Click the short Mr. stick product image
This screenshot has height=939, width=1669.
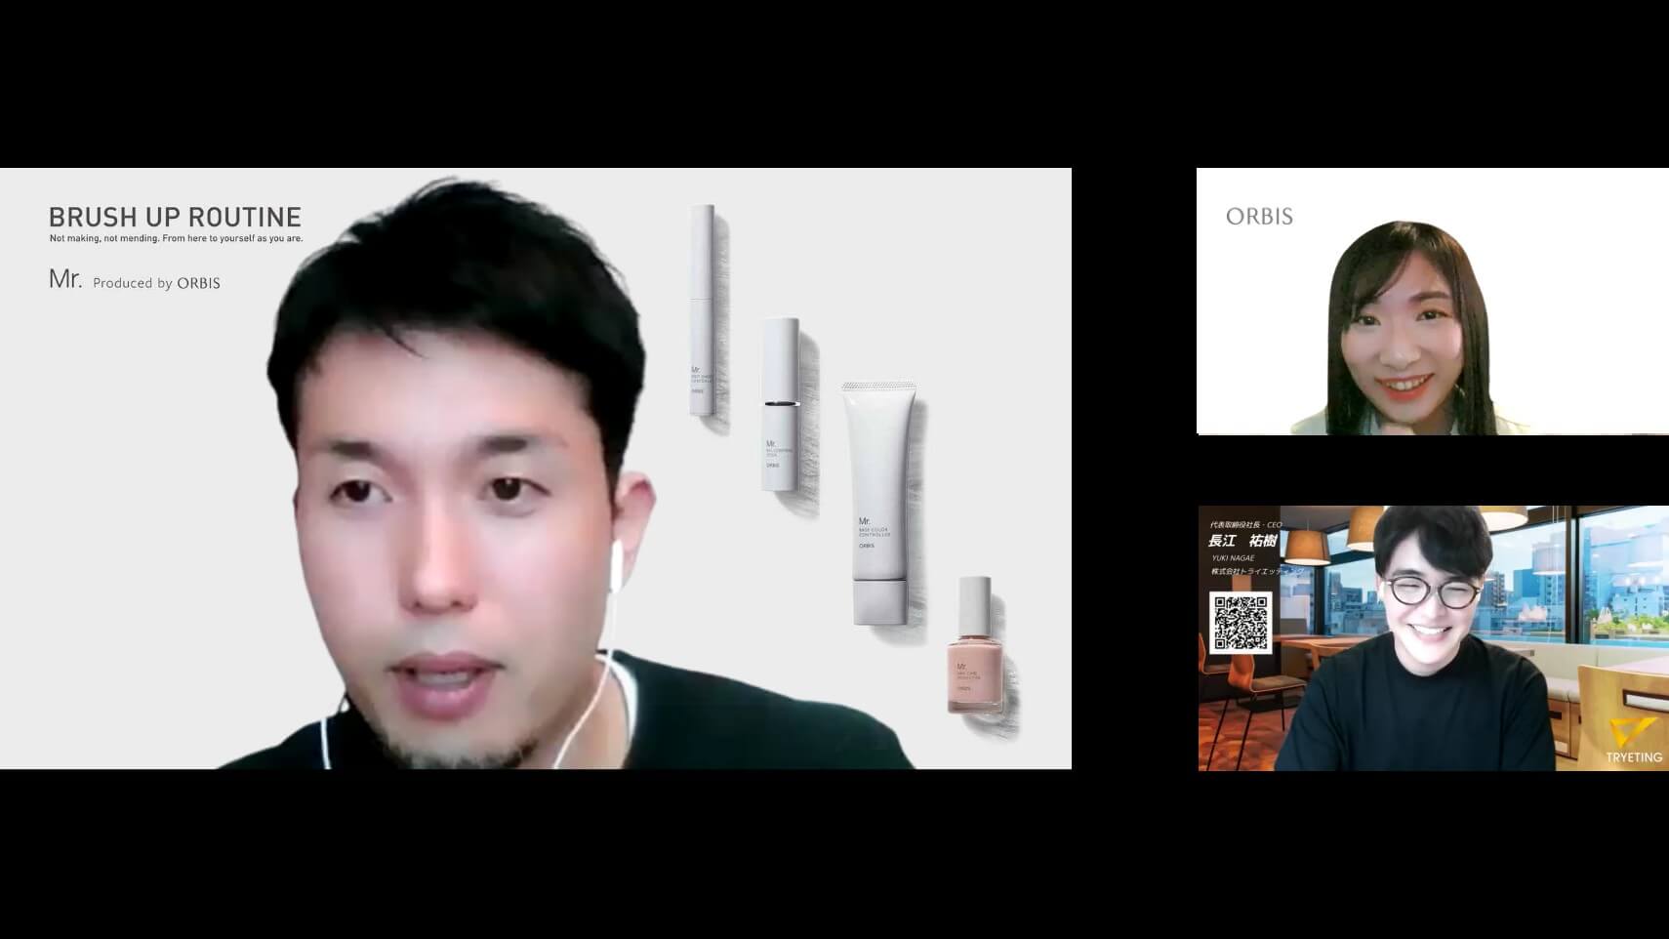[781, 403]
